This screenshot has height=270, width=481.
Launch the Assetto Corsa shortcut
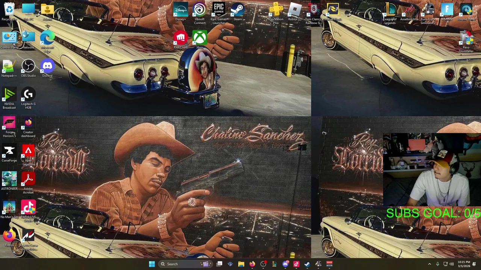(409, 12)
